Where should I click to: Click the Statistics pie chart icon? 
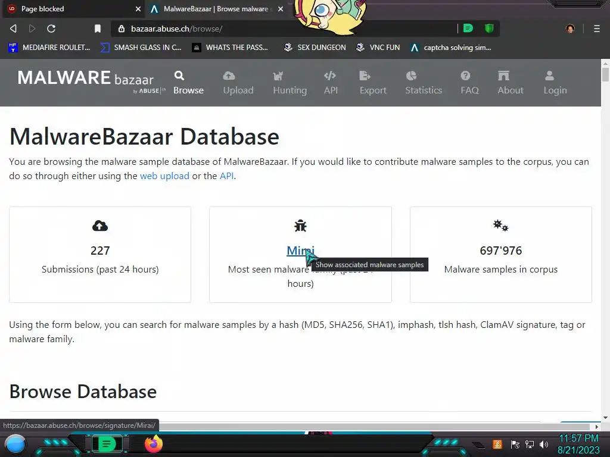click(411, 76)
